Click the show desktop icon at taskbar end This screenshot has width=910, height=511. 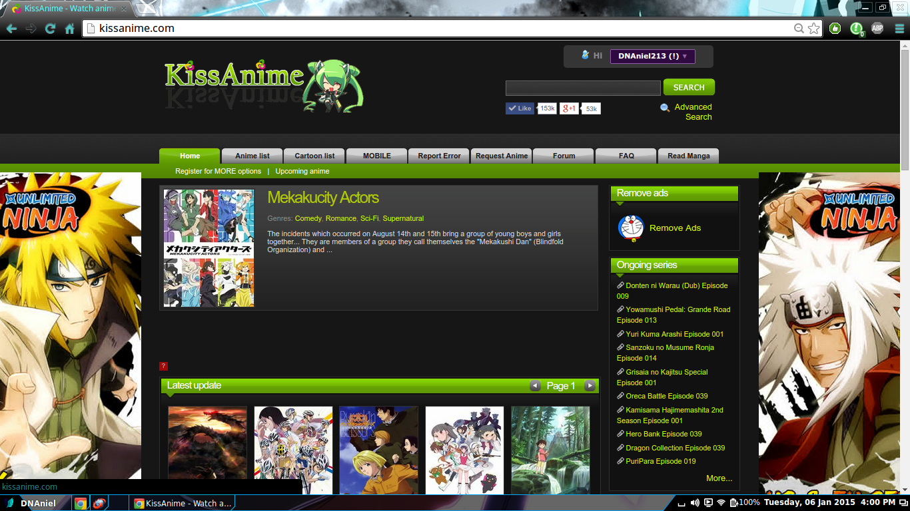pyautogui.click(x=905, y=503)
